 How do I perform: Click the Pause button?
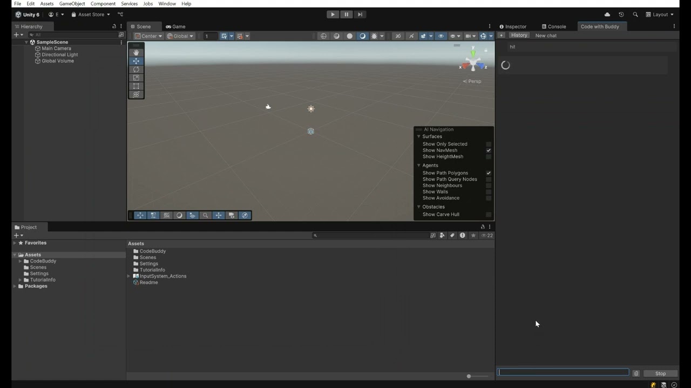[347, 15]
